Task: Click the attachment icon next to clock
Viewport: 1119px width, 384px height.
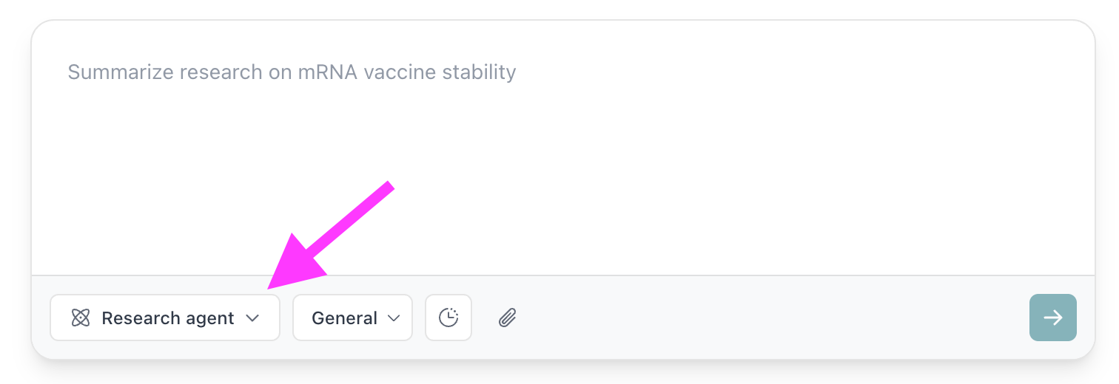Action: tap(507, 318)
